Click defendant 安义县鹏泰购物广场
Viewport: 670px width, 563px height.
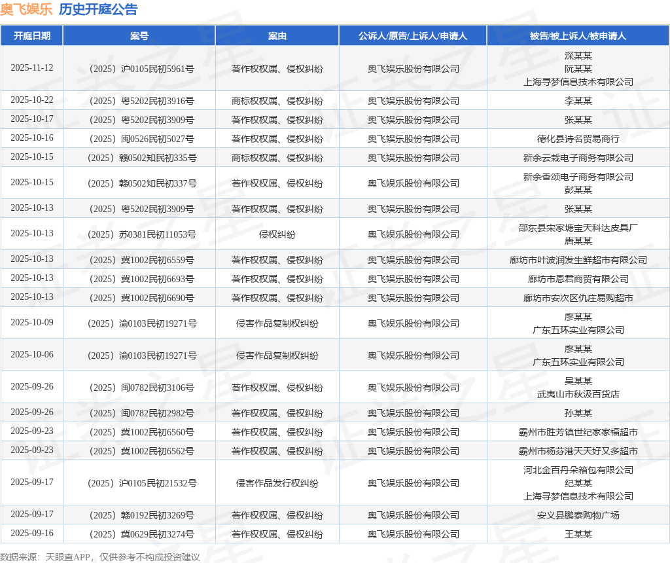pyautogui.click(x=578, y=516)
